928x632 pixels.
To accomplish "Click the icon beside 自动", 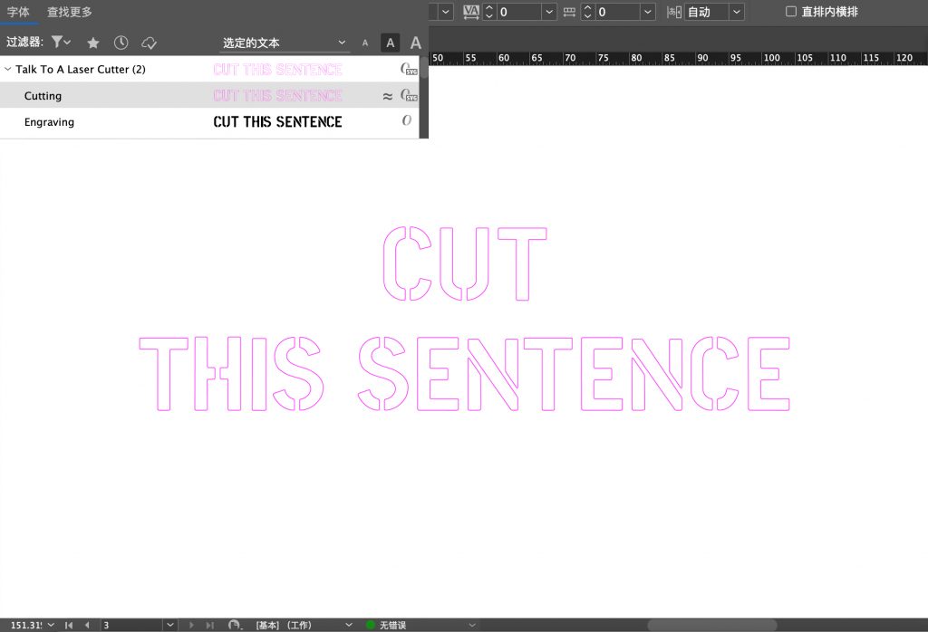I will click(674, 12).
